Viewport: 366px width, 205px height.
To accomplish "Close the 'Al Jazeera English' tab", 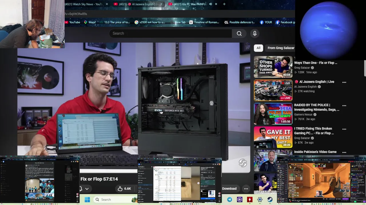I will pyautogui.click(x=161, y=4).
